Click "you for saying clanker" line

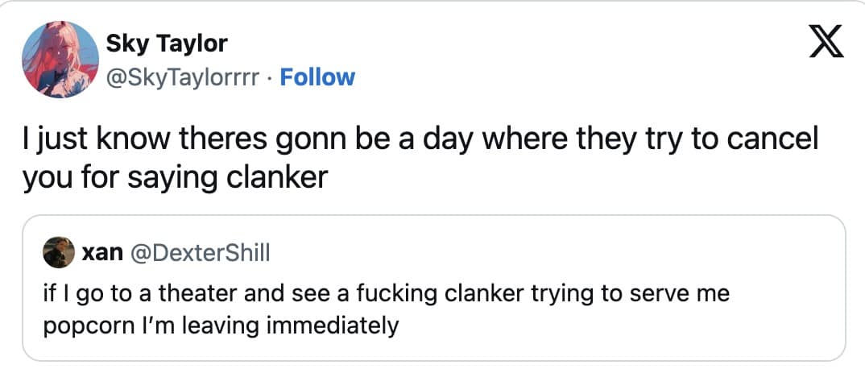click(x=176, y=176)
